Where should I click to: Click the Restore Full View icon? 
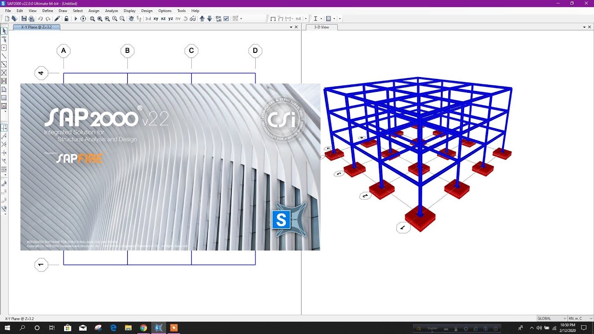point(100,19)
